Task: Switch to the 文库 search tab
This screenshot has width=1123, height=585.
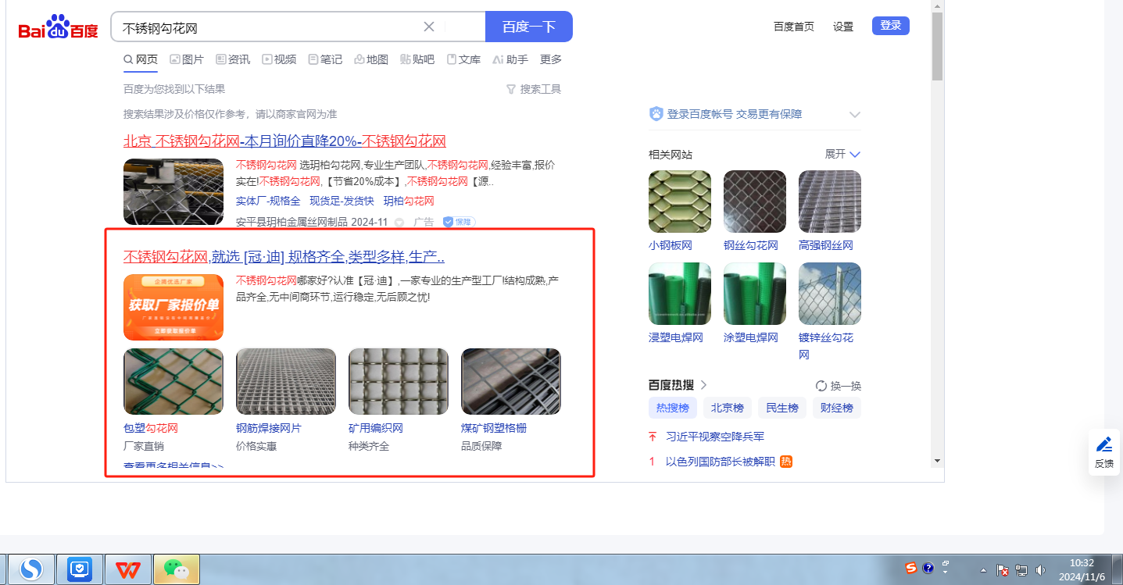Action: click(463, 59)
